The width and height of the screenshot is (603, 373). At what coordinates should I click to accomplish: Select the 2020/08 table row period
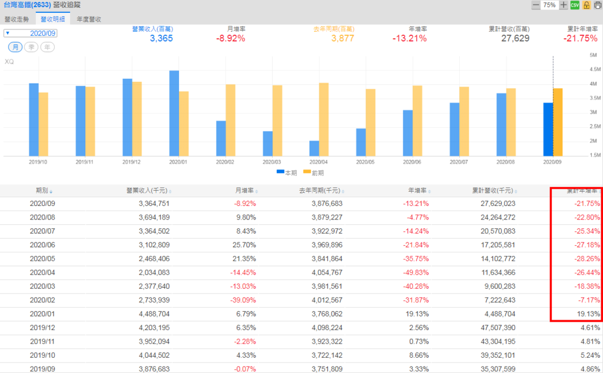pos(42,218)
